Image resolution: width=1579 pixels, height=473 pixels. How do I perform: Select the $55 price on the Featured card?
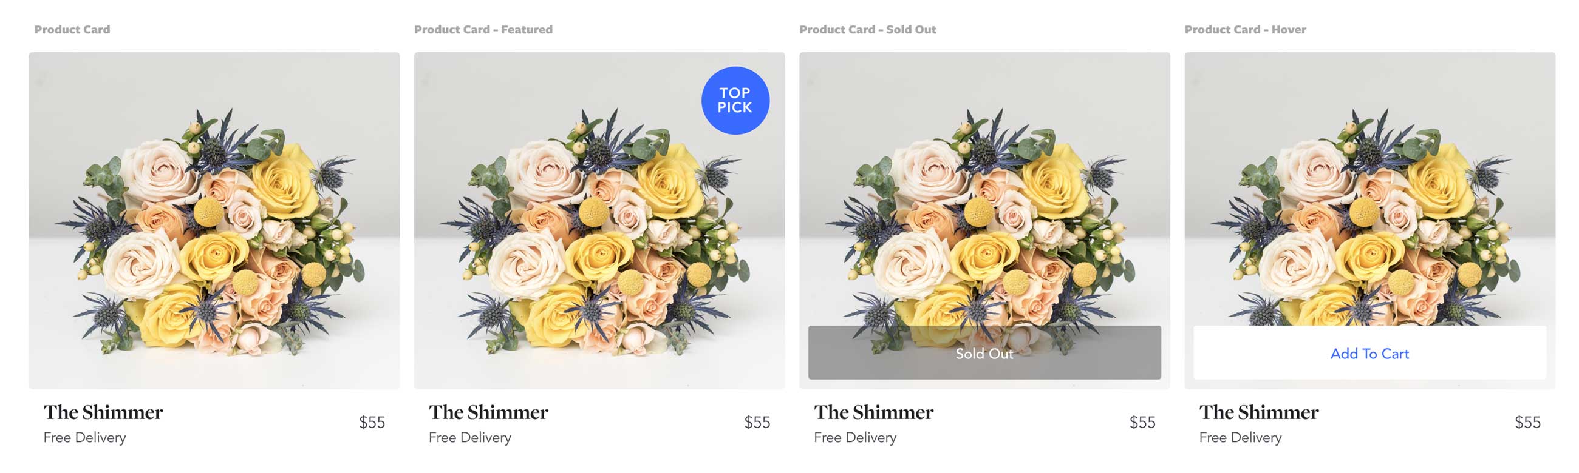click(x=757, y=422)
